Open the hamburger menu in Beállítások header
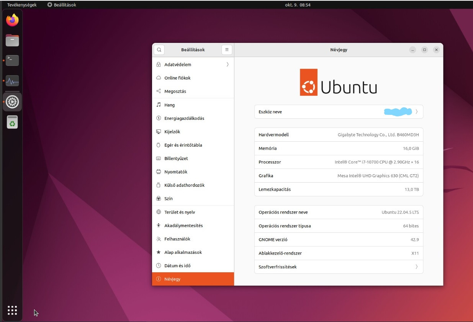 pyautogui.click(x=227, y=50)
